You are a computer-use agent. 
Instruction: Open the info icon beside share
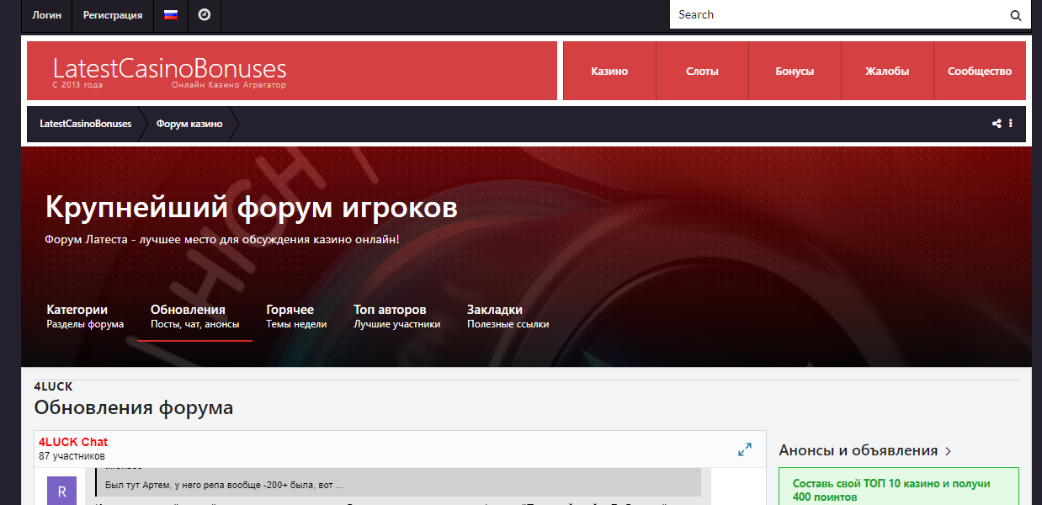[x=1010, y=124]
